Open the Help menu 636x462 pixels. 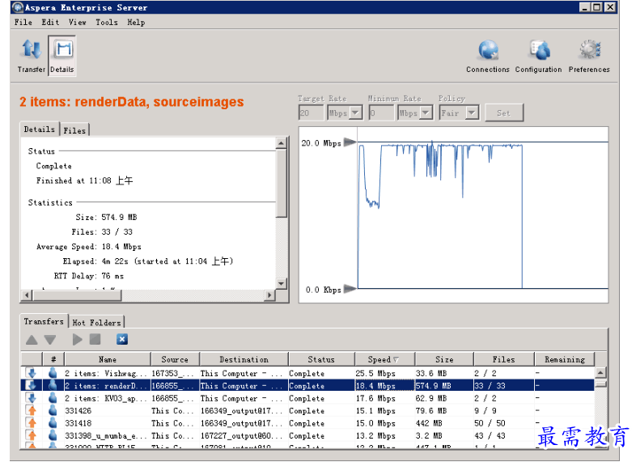pos(136,23)
